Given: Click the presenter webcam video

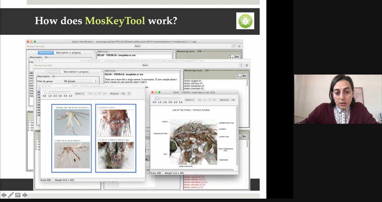Looking at the screenshot, I should pyautogui.click(x=338, y=99).
